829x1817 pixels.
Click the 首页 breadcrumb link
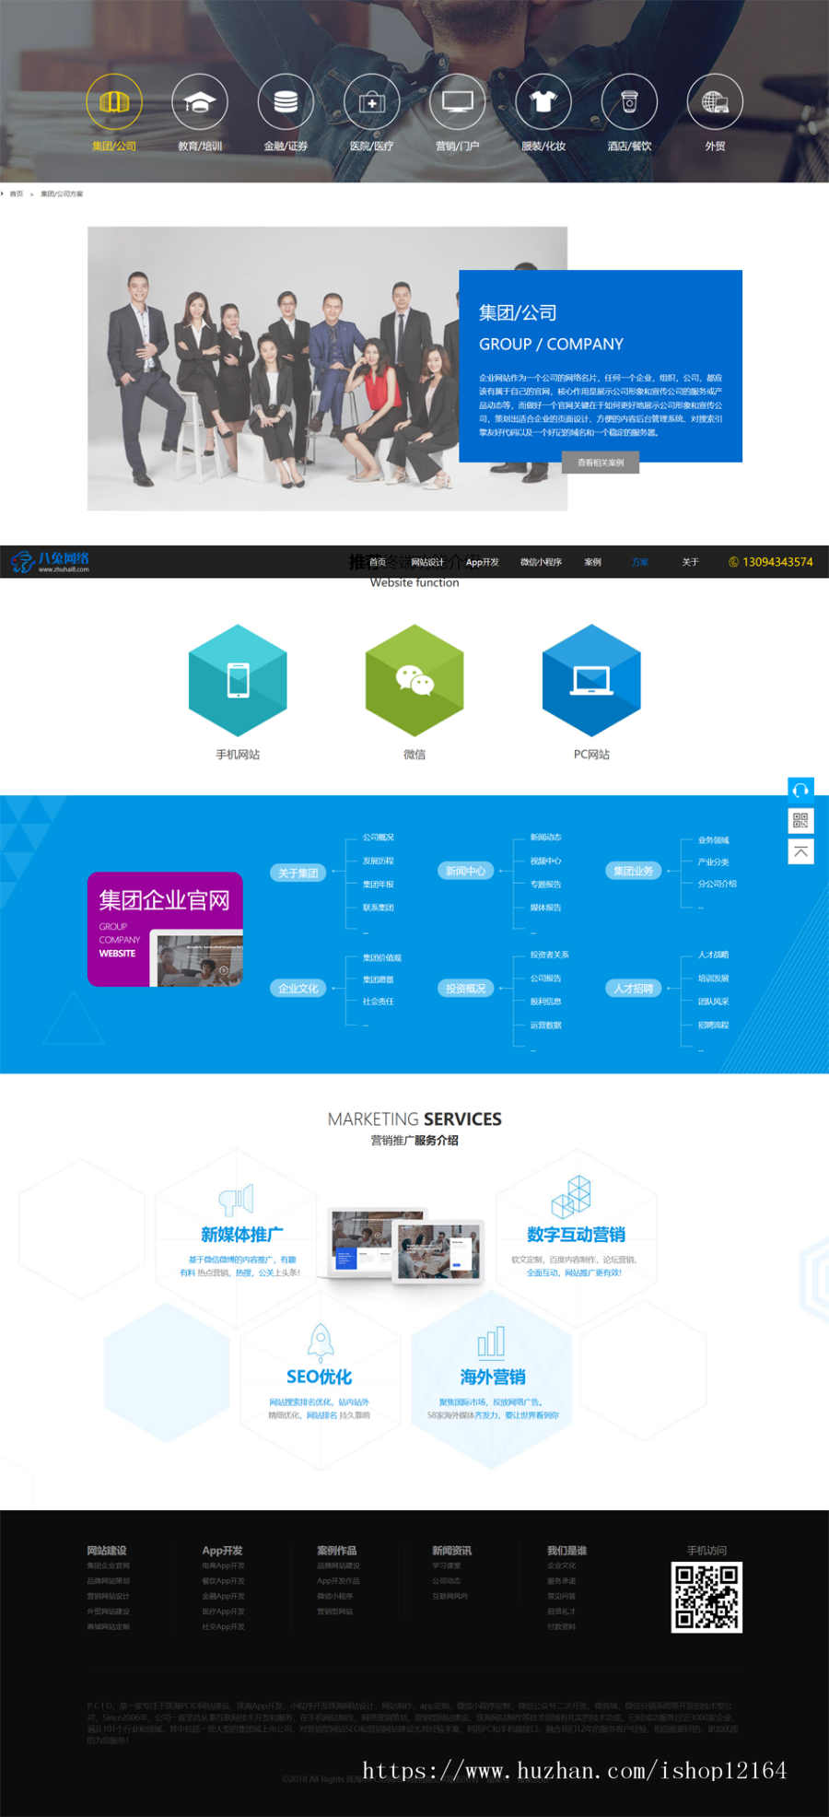tap(17, 194)
